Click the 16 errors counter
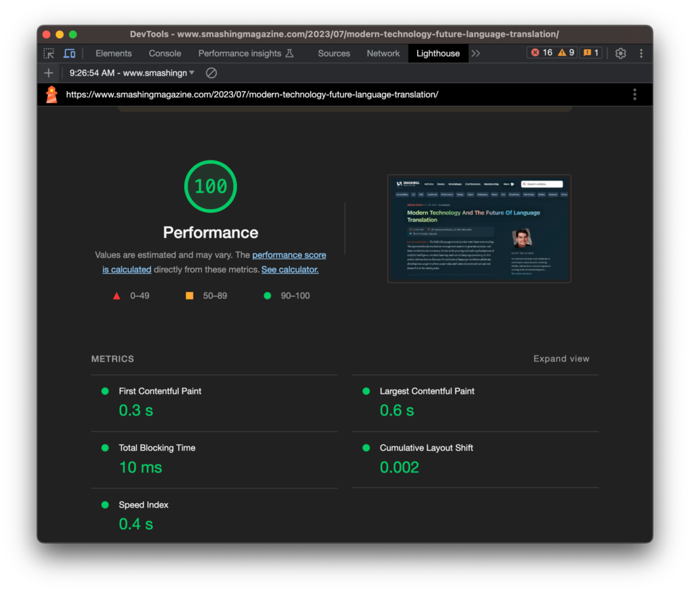Image resolution: width=690 pixels, height=592 pixels. [x=541, y=53]
